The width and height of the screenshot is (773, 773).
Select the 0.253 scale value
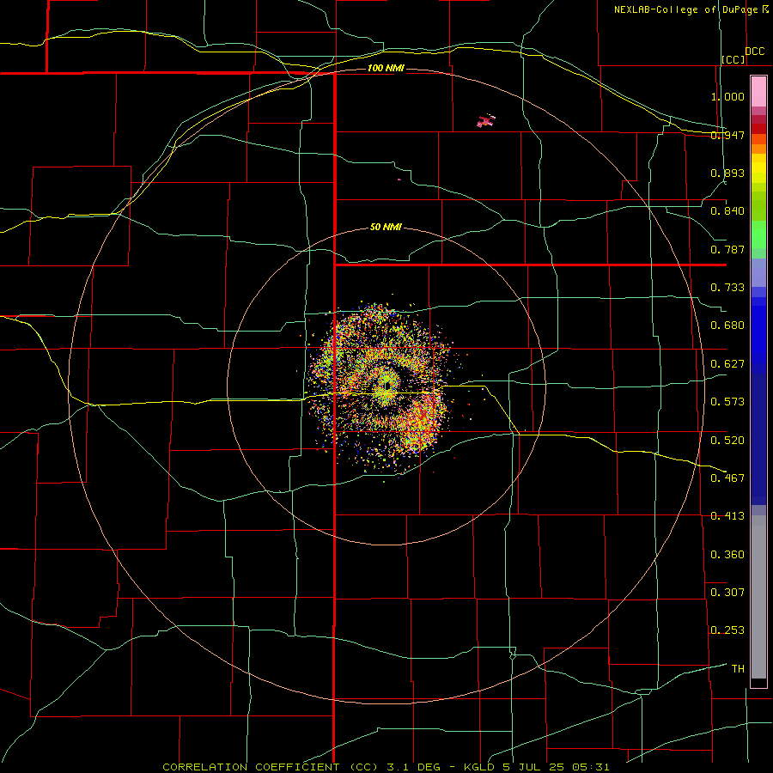pos(727,630)
